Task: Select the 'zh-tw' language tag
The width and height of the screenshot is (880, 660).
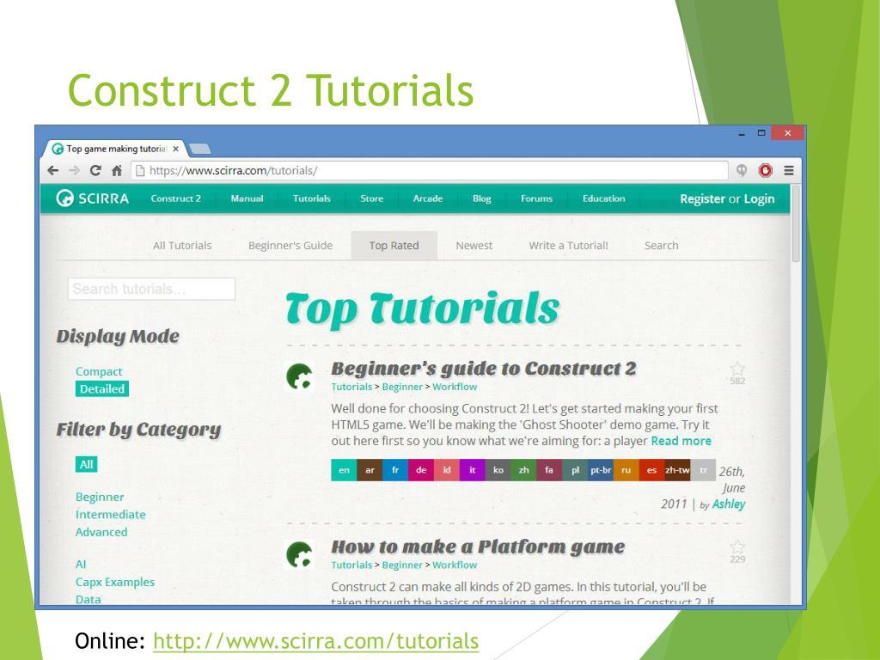Action: [x=677, y=470]
